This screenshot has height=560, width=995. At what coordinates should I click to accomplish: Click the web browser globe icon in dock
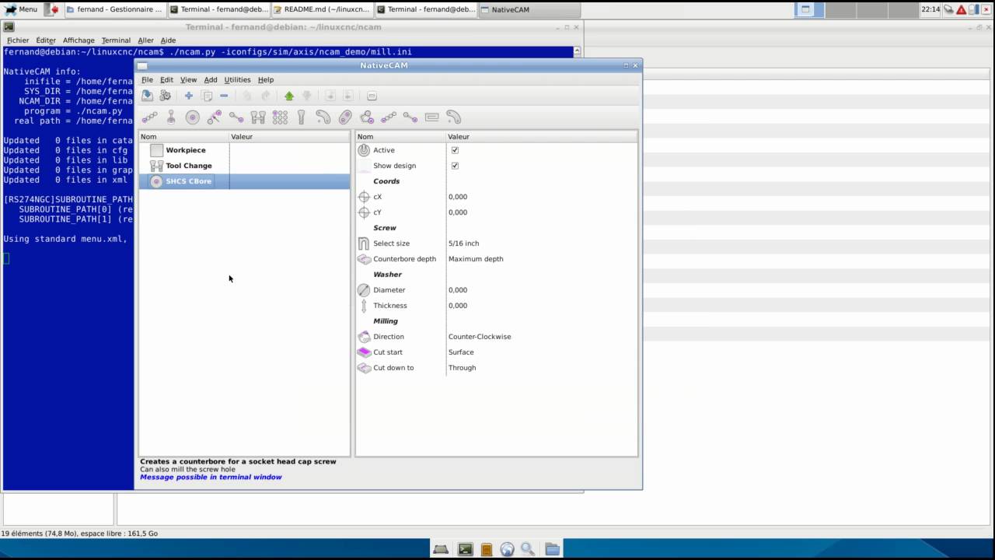507,549
